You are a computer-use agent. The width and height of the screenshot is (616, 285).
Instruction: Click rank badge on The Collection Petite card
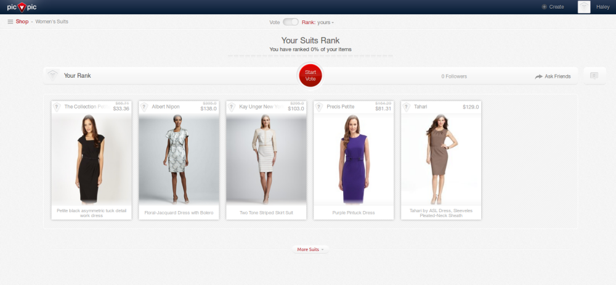57,107
